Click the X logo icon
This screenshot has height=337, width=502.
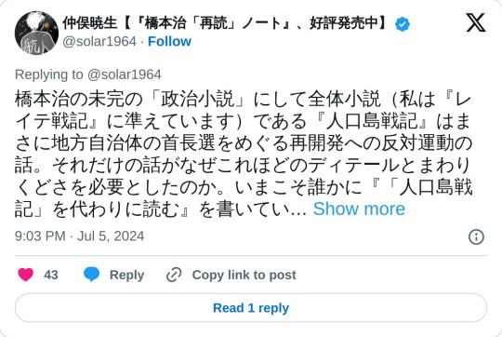click(x=476, y=22)
